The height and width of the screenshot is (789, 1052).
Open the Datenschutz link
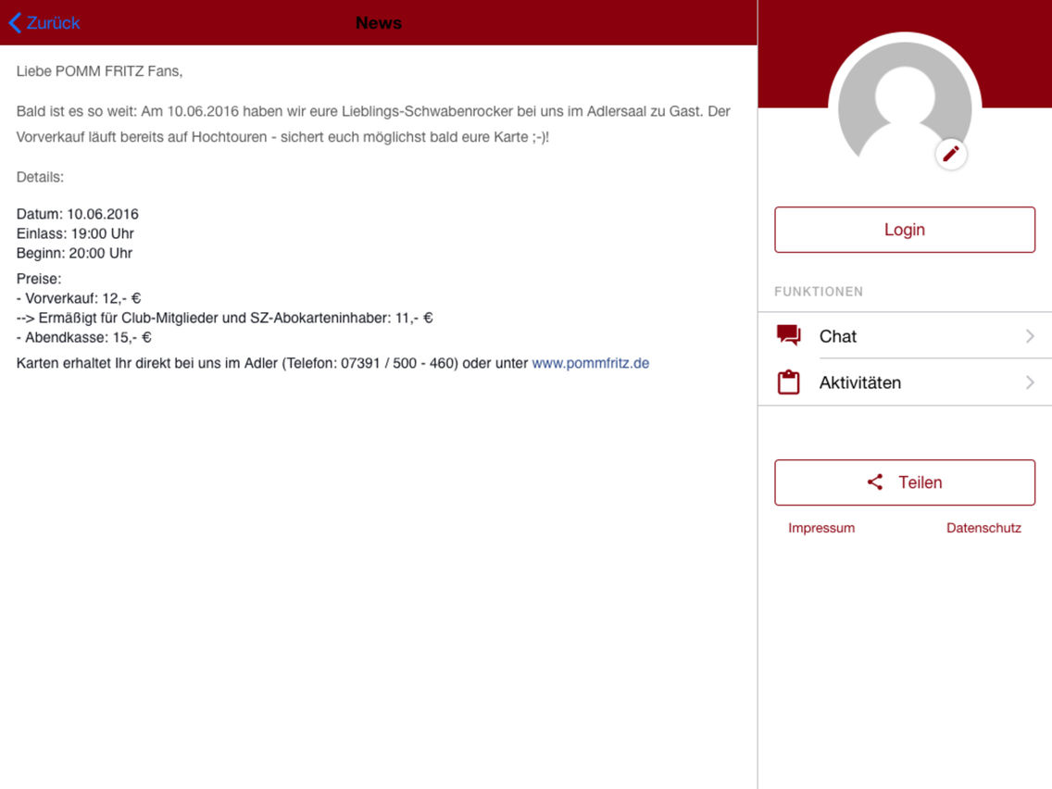(x=983, y=528)
